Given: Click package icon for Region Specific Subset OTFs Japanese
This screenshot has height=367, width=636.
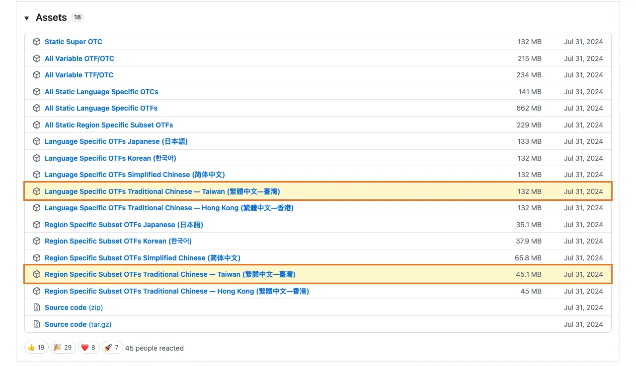Looking at the screenshot, I should tap(37, 225).
